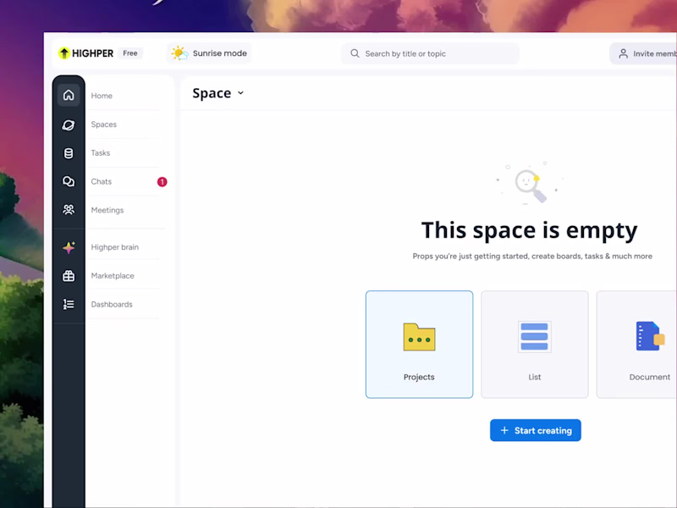Open the Home sidebar icon
The image size is (677, 508).
pyautogui.click(x=69, y=95)
